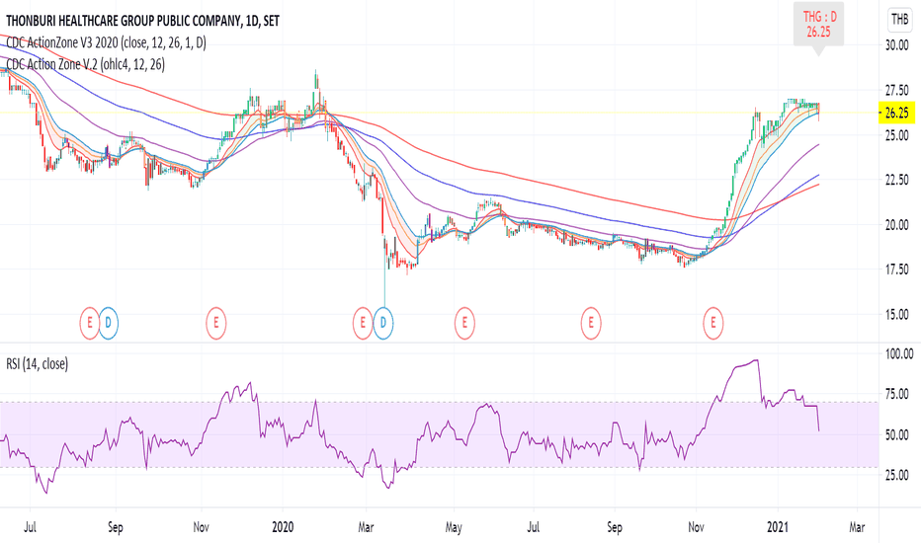
Task: Click the 27.50 price axis label
Action: point(897,91)
